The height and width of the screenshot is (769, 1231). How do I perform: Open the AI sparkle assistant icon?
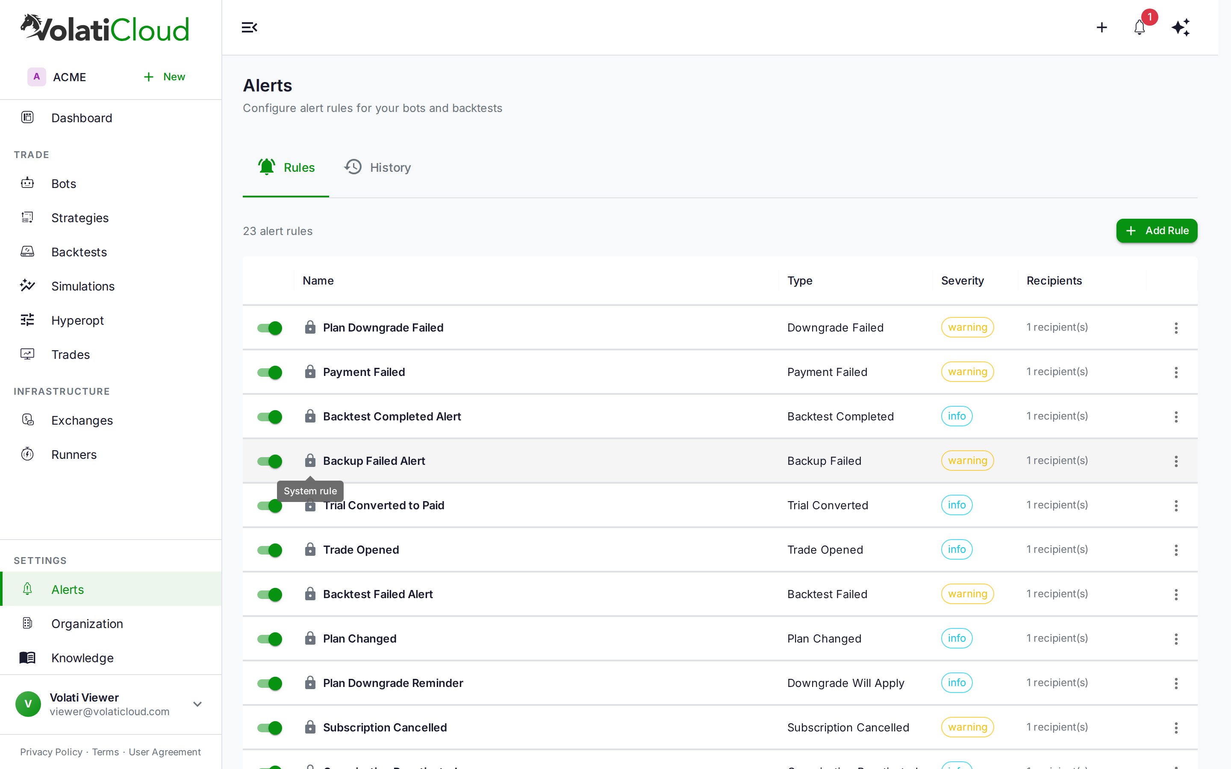pos(1180,27)
